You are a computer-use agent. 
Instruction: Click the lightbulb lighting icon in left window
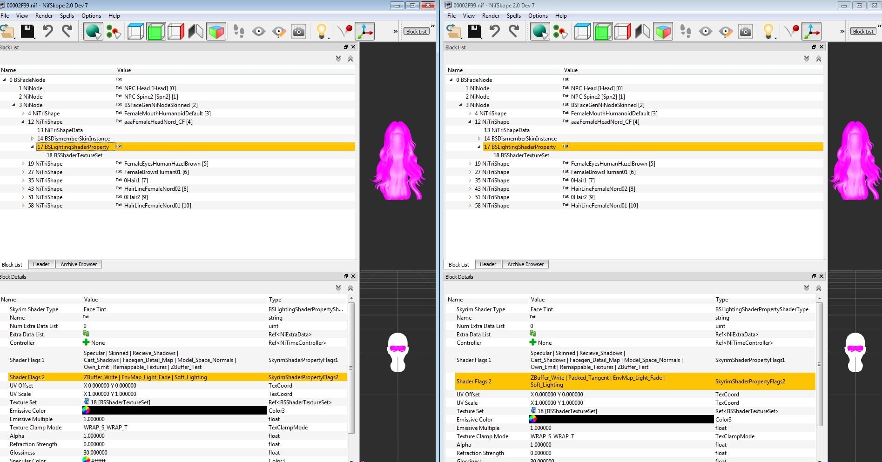coord(322,31)
